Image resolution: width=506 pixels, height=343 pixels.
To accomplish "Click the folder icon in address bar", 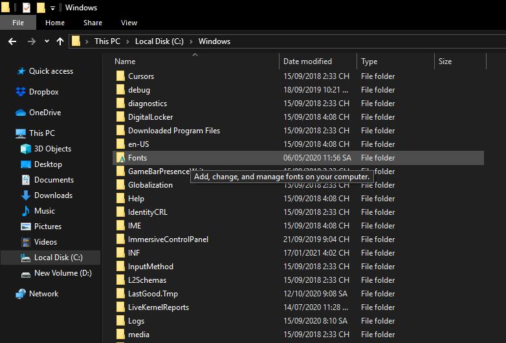I will click(76, 41).
